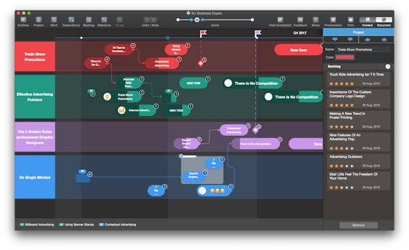The width and height of the screenshot is (409, 250).
Task: Add a Milestone from the toolbar
Action: point(104,20)
